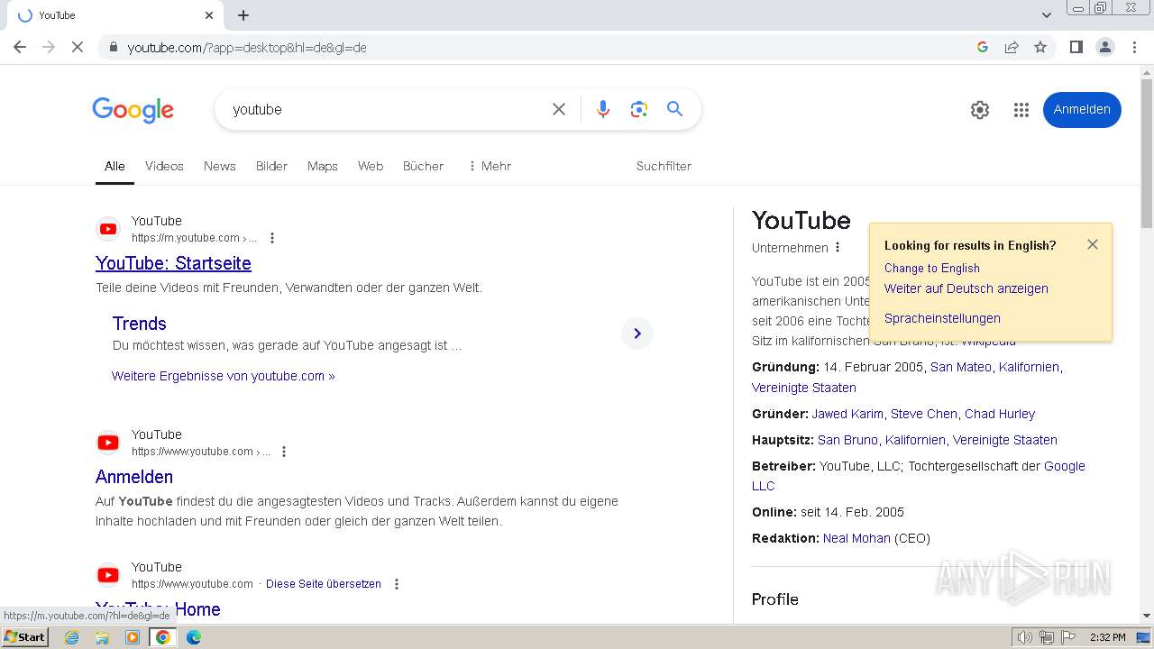Open the San Bruno Hauptsitz link
This screenshot has height=649, width=1154.
tap(847, 440)
